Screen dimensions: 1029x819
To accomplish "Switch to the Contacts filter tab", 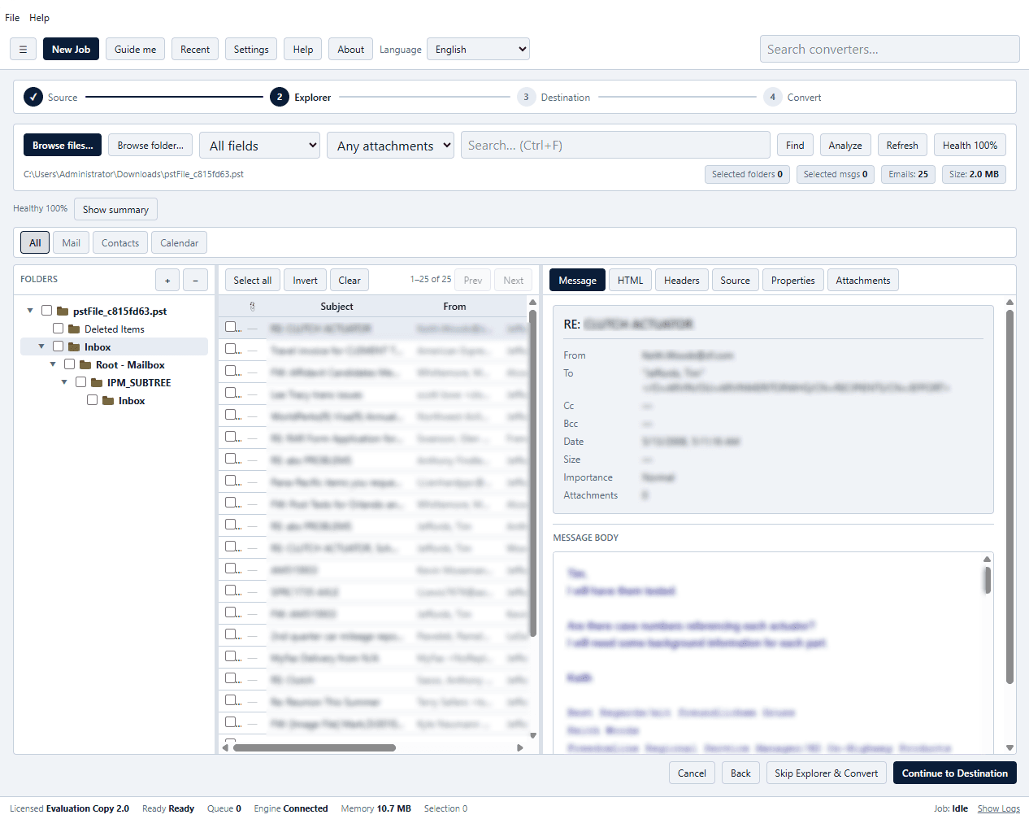I will point(120,242).
